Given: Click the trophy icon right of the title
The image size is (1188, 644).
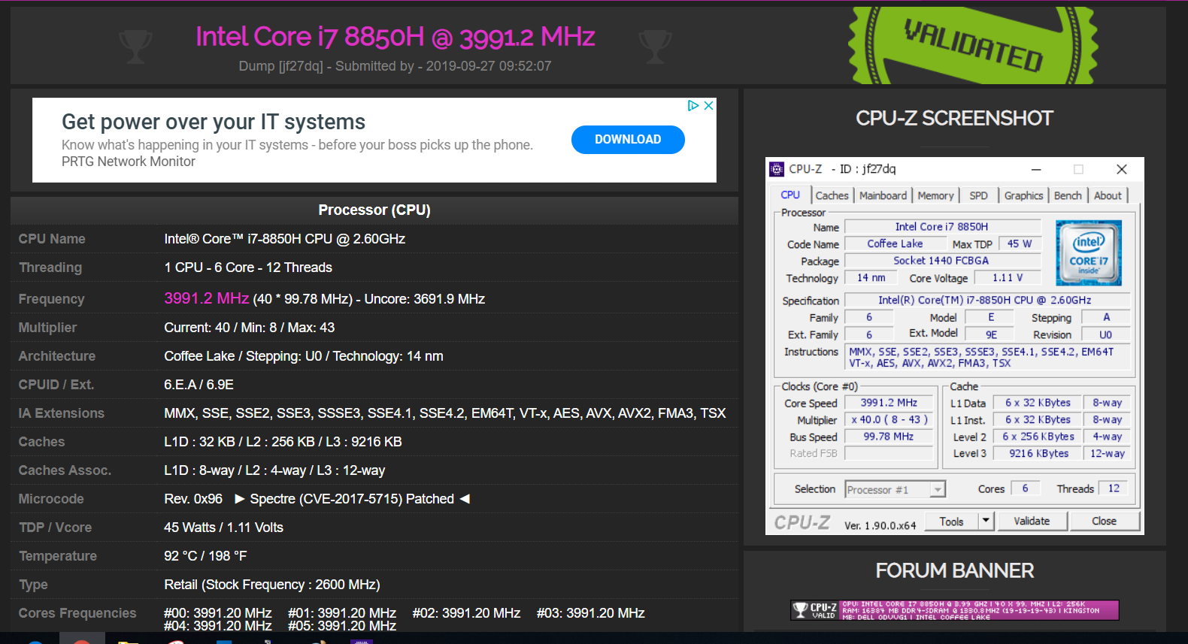Looking at the screenshot, I should (x=654, y=47).
